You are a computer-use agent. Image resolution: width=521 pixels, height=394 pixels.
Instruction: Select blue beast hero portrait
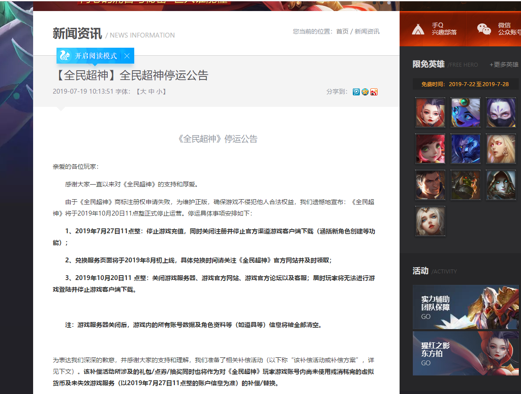(465, 148)
